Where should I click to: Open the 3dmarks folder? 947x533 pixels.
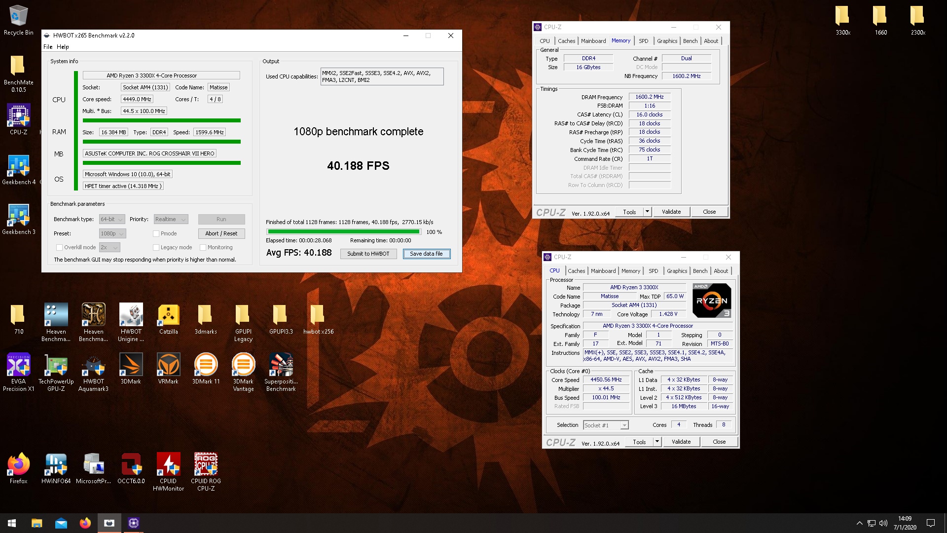[x=206, y=319]
